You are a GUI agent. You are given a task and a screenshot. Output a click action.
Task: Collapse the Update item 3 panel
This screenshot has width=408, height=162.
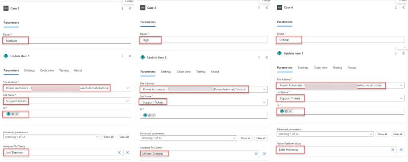404,53
